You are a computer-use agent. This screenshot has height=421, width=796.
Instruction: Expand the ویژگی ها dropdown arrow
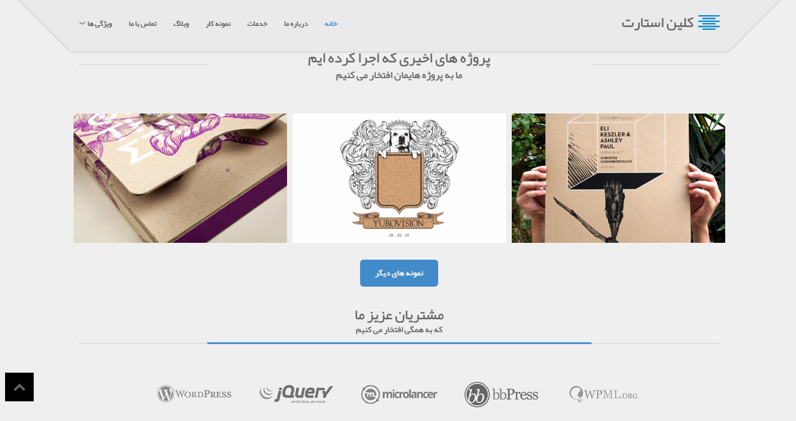(x=82, y=24)
